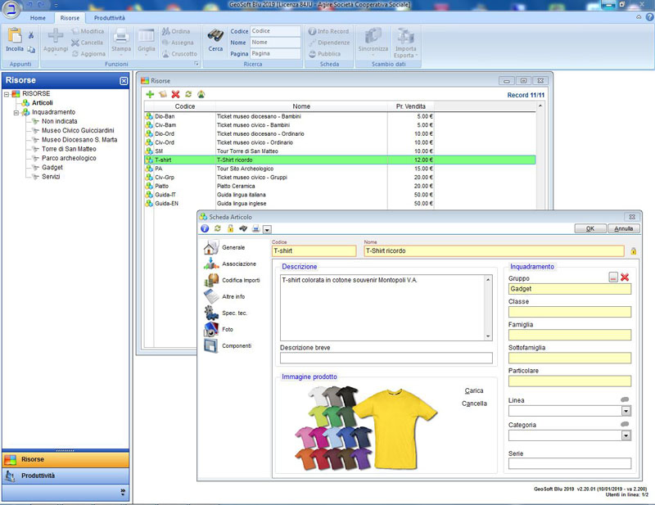The image size is (655, 505).
Task: Switch to the Home ribbon tab
Action: click(x=38, y=17)
